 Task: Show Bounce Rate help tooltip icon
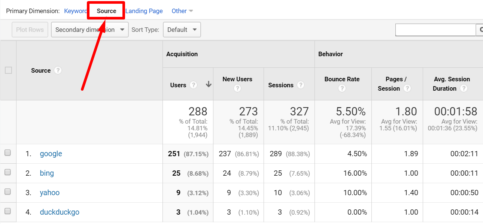coord(342,88)
